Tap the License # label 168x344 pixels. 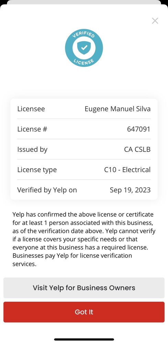pyautogui.click(x=32, y=129)
